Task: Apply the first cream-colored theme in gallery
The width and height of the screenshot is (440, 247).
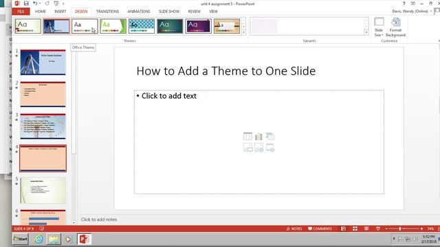Action: [27, 26]
